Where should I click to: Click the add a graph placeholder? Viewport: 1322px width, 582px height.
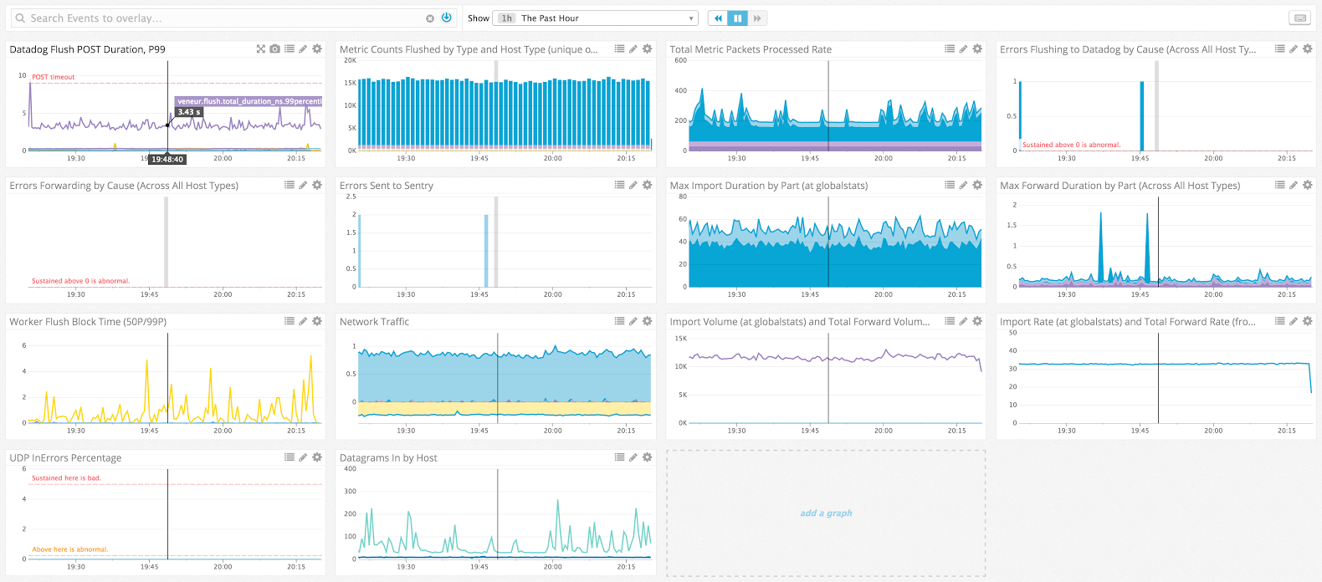(x=826, y=513)
